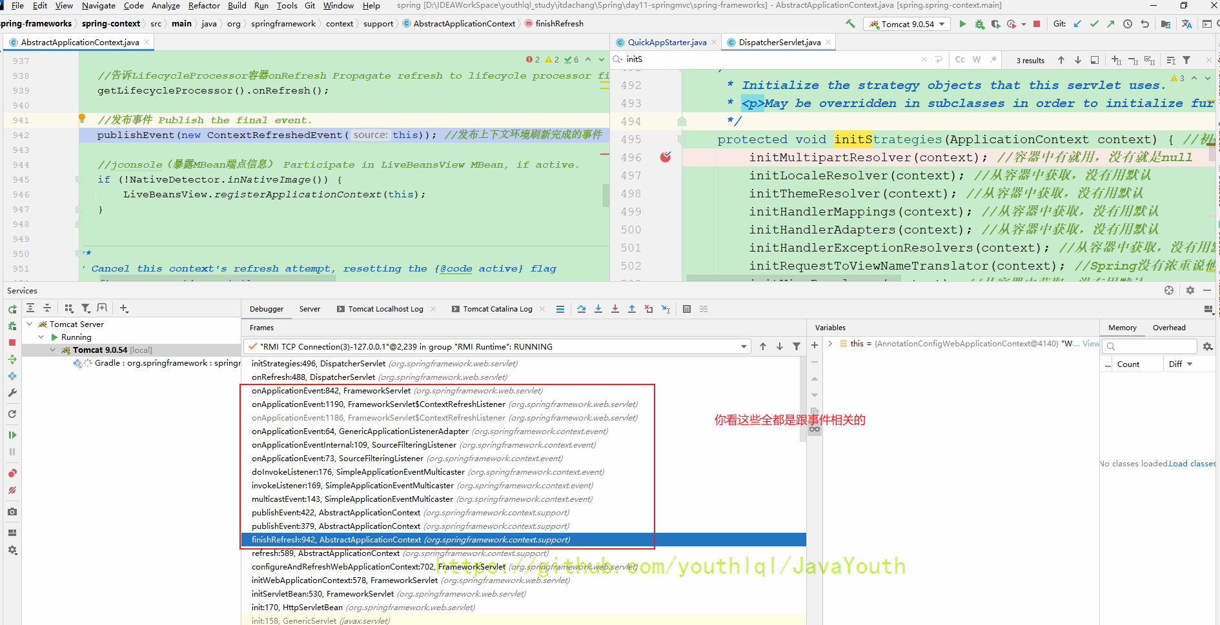
Task: Toggle Mute Breakpoints in debug sidebar
Action: click(x=12, y=491)
